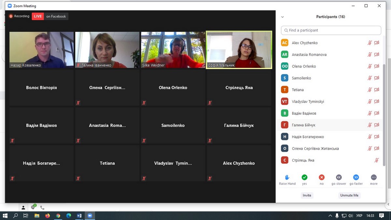Select Vladyslav Tyminskyi in the participant list
This screenshot has width=391, height=220.
308,101
